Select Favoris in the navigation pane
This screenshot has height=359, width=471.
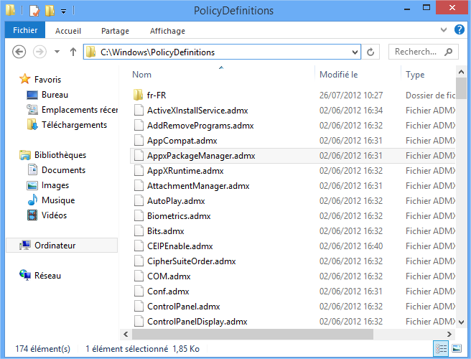(47, 80)
